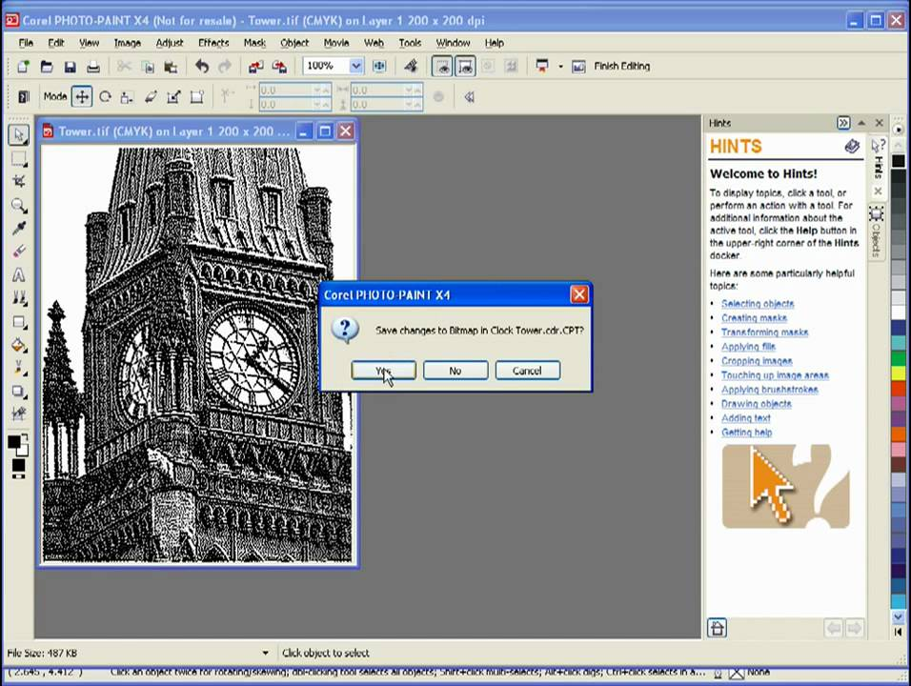Open the Hints docker help book icon
Screen dimensions: 911x686
(x=852, y=147)
